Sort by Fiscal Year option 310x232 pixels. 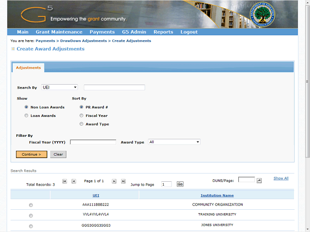click(81, 116)
